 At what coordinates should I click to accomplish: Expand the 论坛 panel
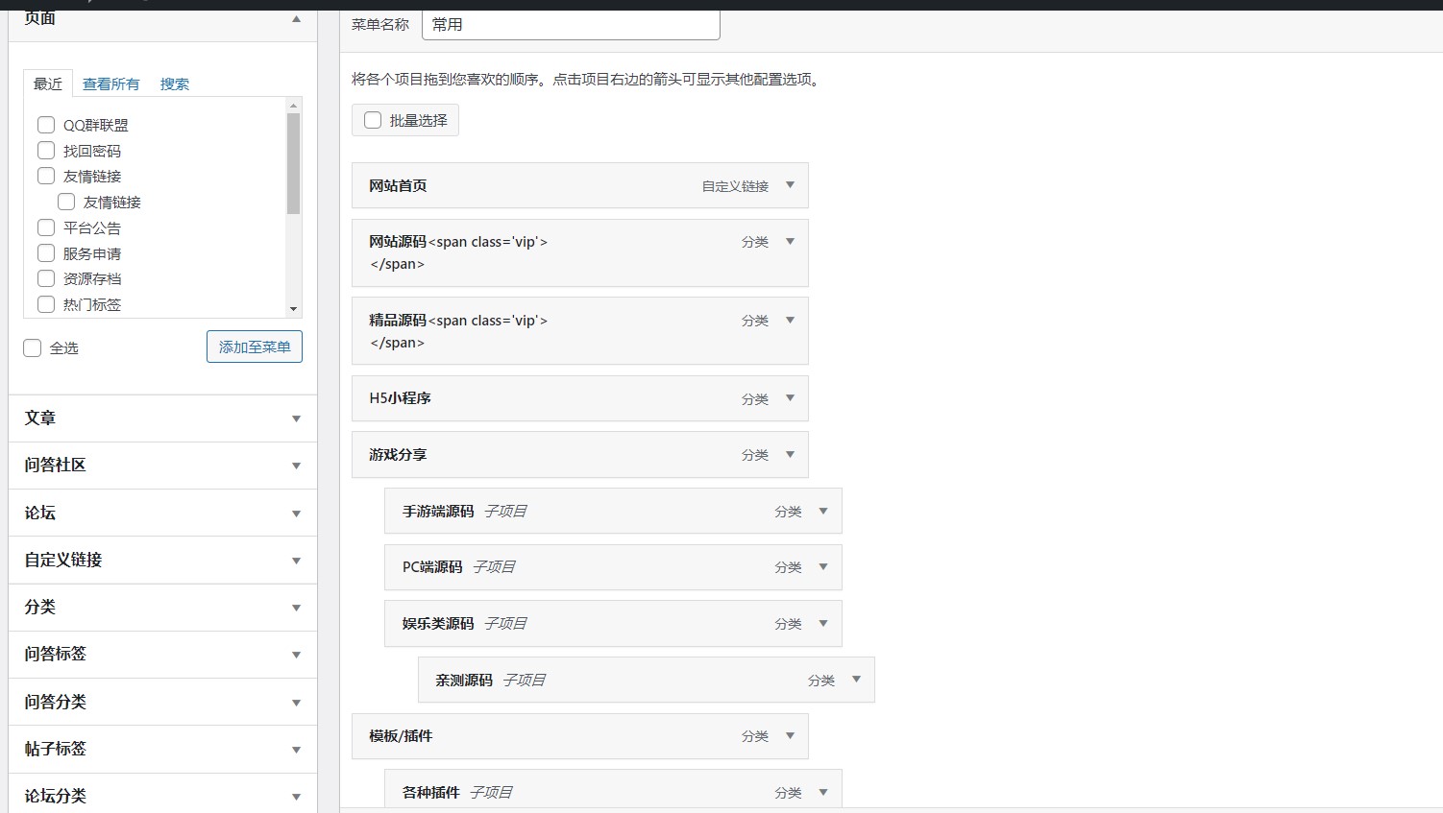click(x=296, y=514)
